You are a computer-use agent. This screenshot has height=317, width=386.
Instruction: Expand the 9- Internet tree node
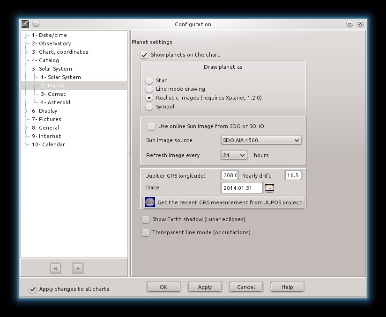click(x=26, y=136)
